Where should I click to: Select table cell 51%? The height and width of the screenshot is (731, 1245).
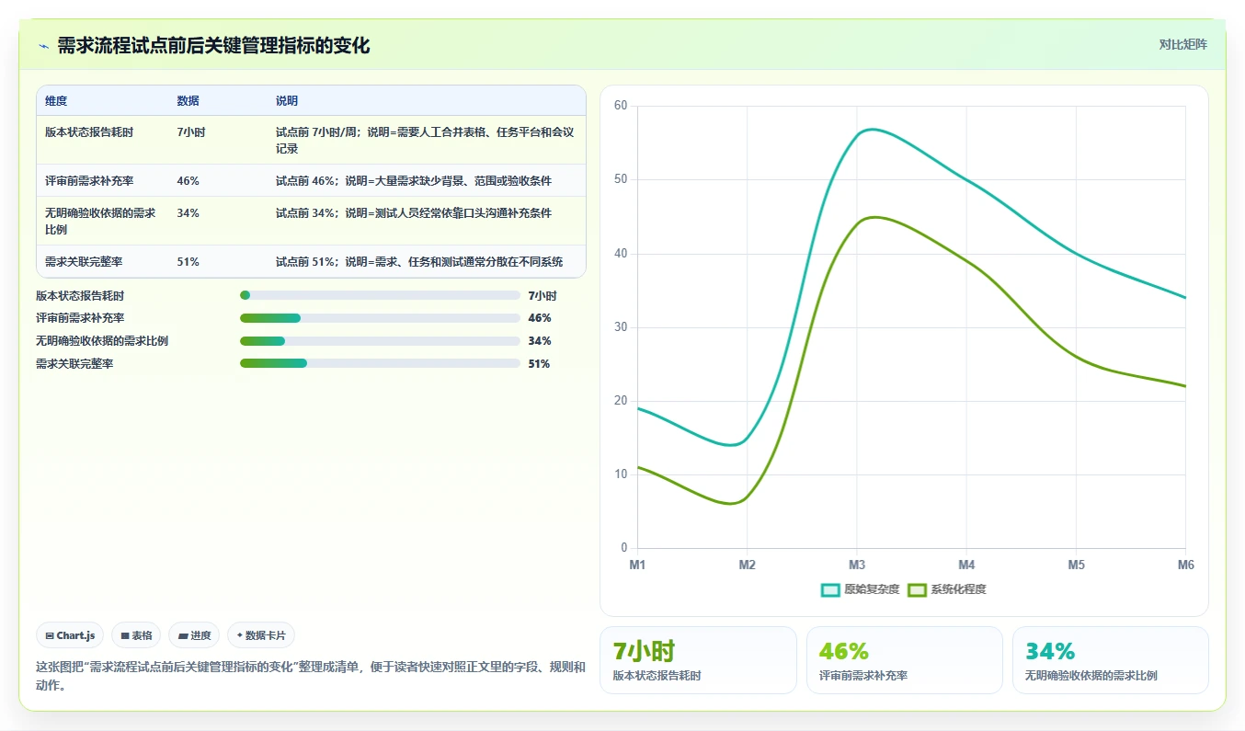pyautogui.click(x=188, y=262)
